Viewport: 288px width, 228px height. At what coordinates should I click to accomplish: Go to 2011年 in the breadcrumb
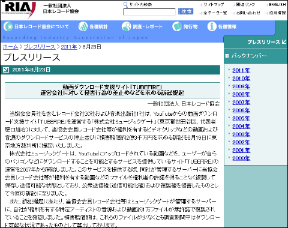[x=69, y=47]
